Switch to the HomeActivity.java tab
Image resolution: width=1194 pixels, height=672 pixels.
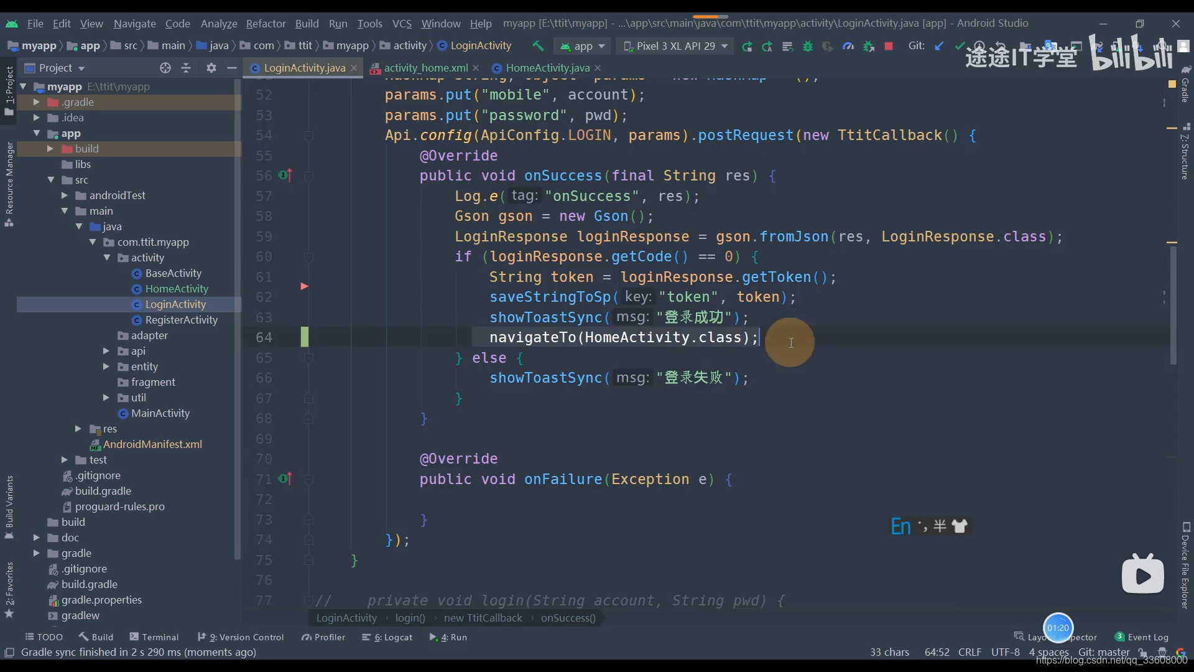click(x=547, y=68)
